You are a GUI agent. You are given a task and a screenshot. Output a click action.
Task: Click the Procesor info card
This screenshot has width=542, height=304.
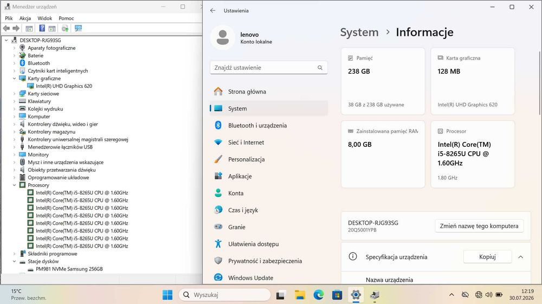[473, 154]
